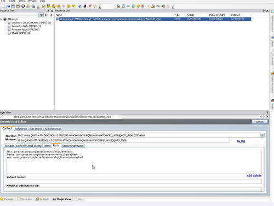Select the SHPE row in Resource List
This screenshot has height=206, width=274.
[153, 19]
